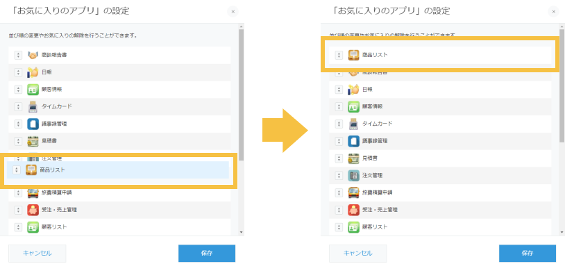The width and height of the screenshot is (565, 271).
Task: Click the down scroll arrow in right dialog
Action: 562,232
